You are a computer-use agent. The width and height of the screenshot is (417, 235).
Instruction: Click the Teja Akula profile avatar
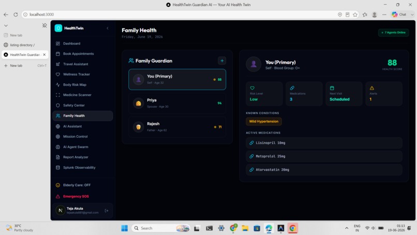tap(61, 210)
